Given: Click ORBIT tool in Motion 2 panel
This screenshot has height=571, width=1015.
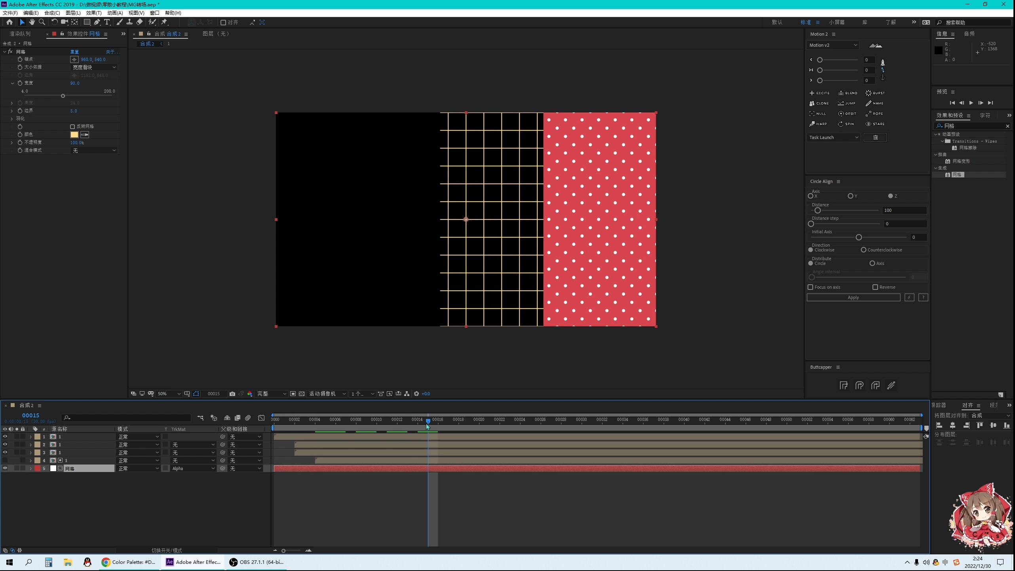Looking at the screenshot, I should [847, 114].
